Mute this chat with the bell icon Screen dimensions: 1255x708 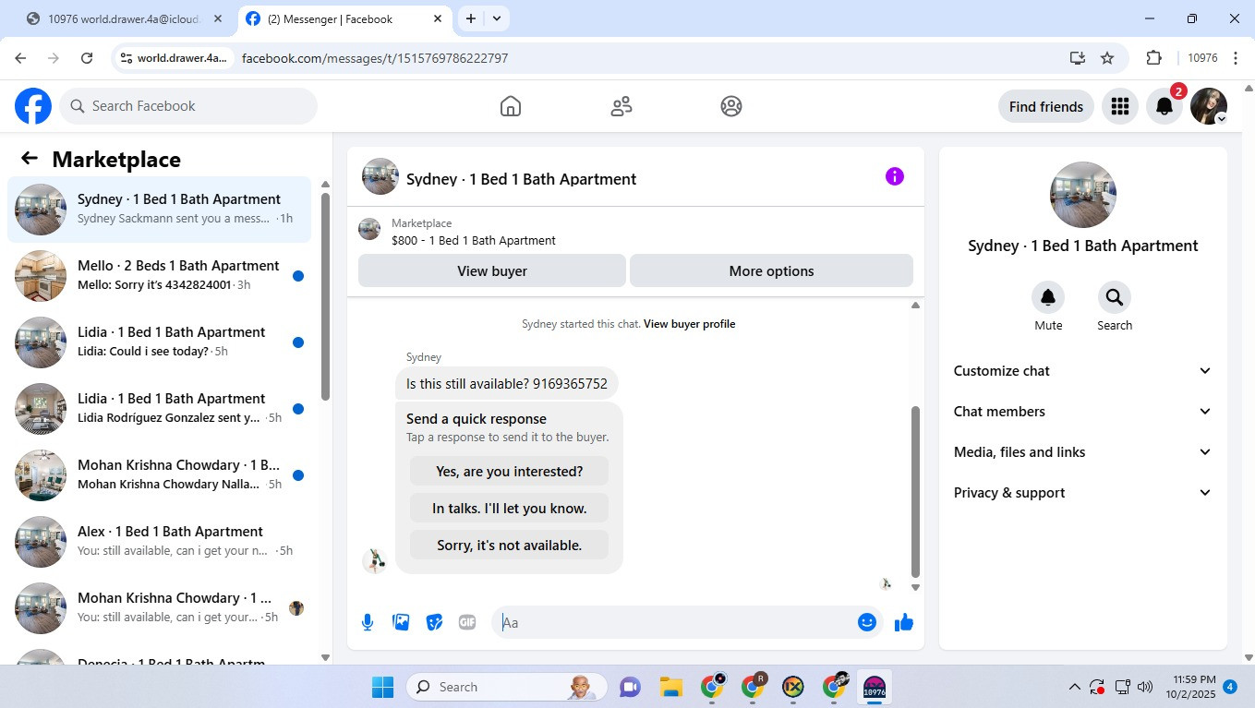pyautogui.click(x=1048, y=297)
